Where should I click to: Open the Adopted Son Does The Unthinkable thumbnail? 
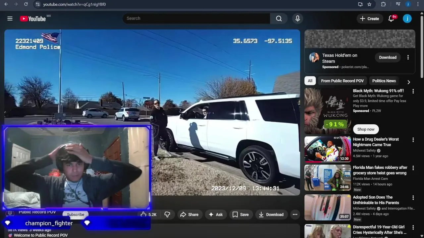[x=328, y=207]
